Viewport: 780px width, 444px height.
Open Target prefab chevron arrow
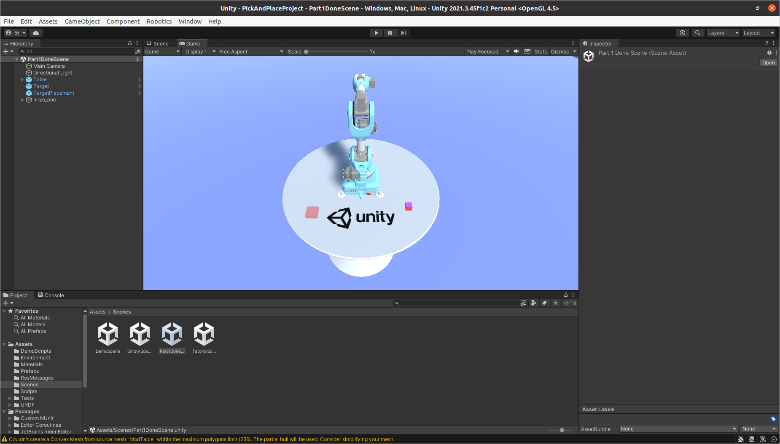point(139,86)
